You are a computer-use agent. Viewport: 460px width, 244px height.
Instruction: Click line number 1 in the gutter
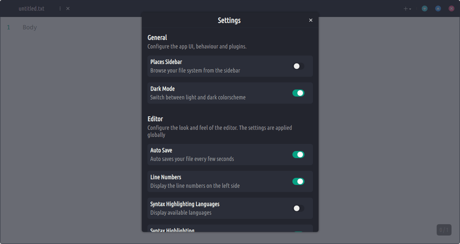[x=8, y=27]
